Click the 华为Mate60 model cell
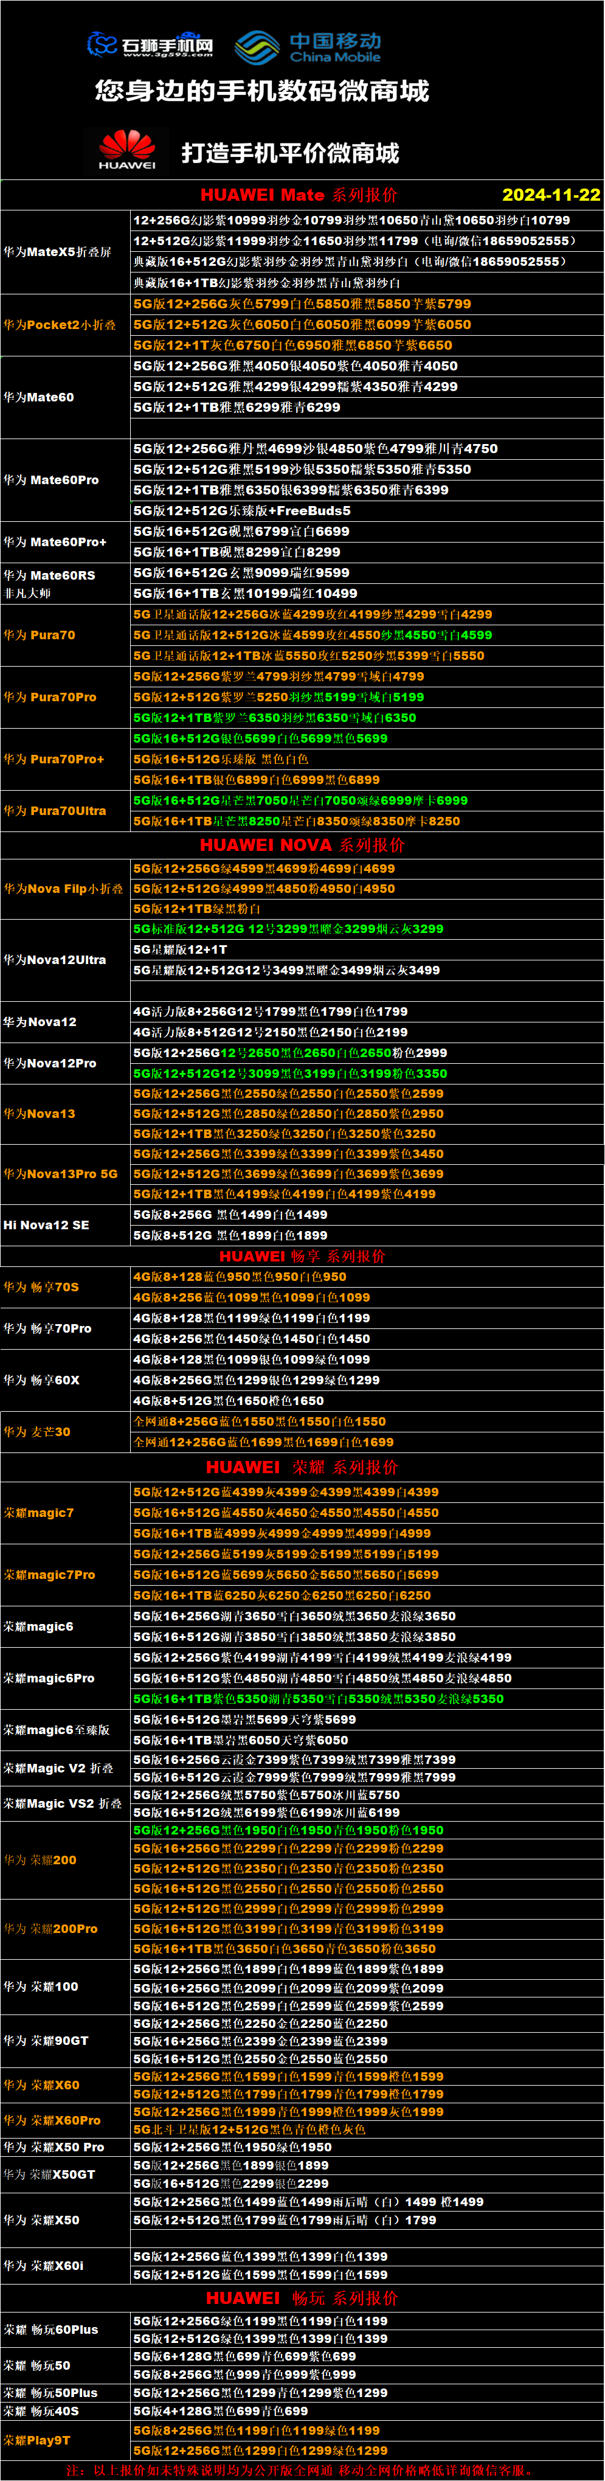605x2481 pixels. 64,397
